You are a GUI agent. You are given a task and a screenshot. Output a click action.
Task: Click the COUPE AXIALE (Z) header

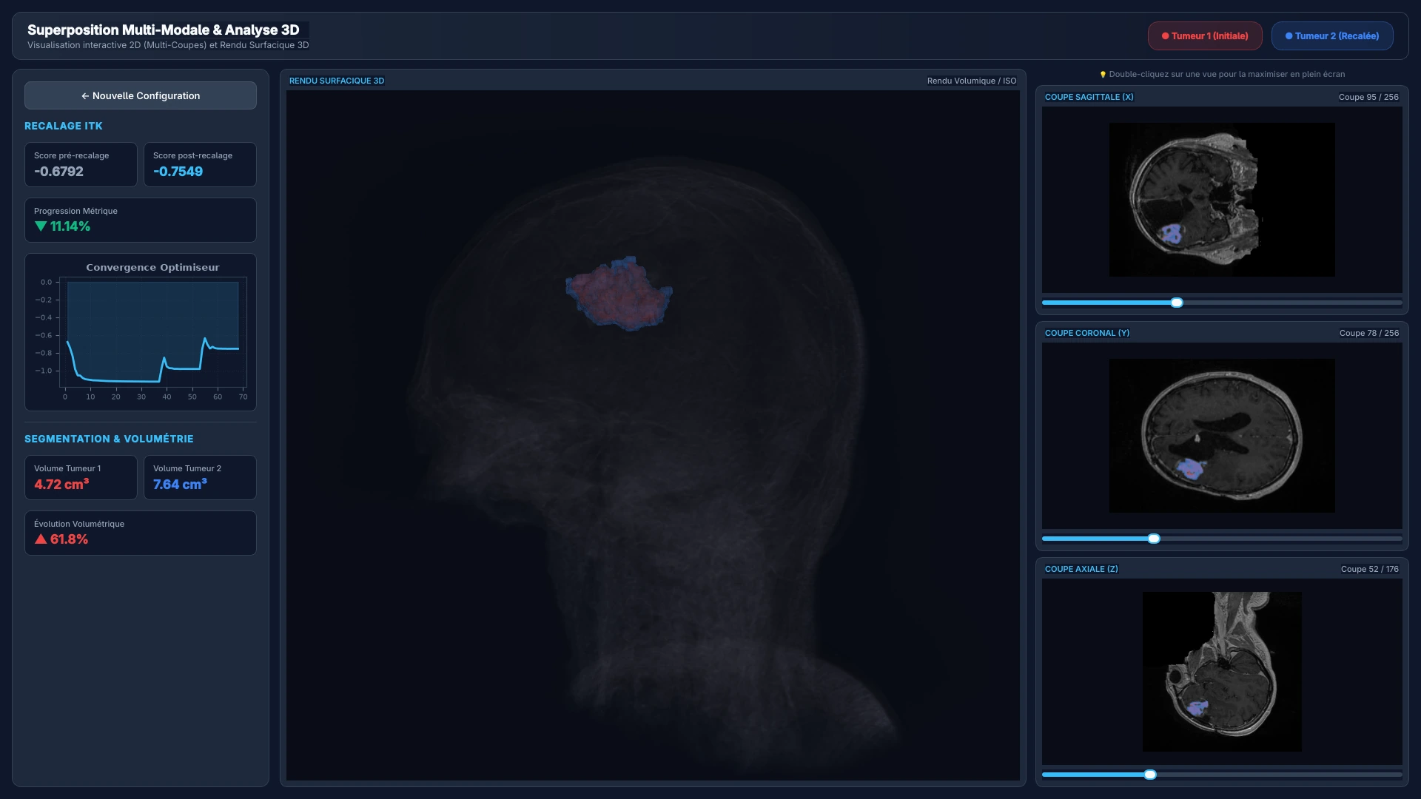(1081, 569)
